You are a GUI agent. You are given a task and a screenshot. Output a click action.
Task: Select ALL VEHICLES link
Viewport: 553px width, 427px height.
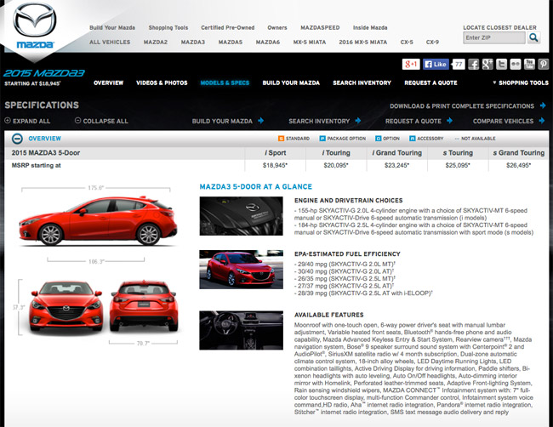coord(110,42)
